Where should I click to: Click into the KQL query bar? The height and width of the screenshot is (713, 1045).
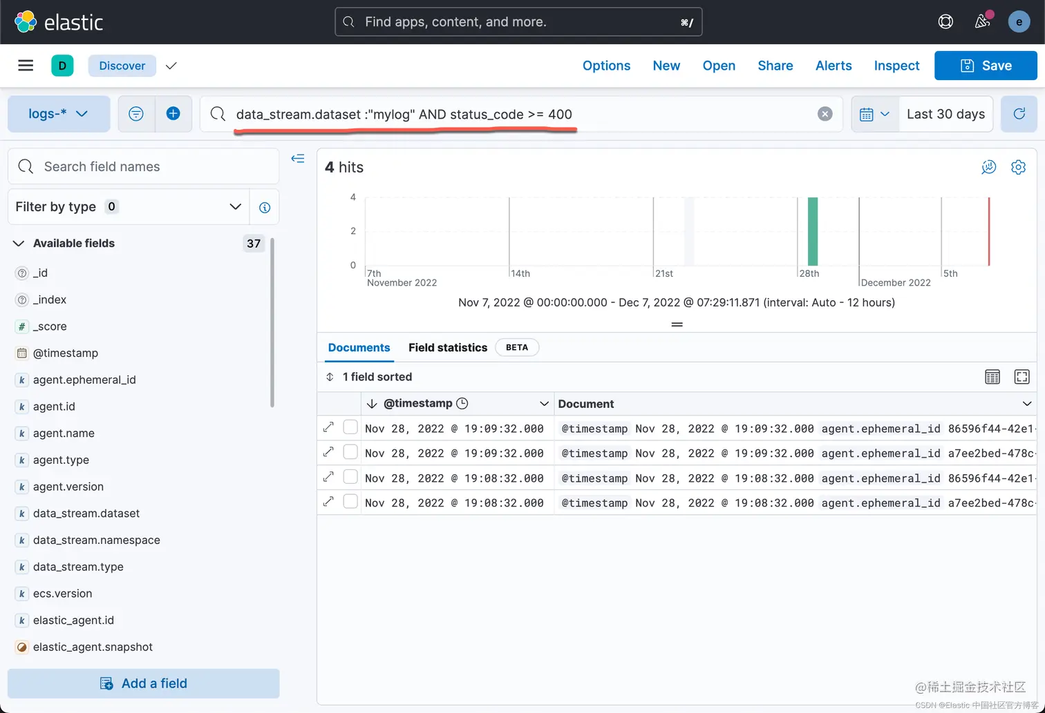tap(522, 114)
